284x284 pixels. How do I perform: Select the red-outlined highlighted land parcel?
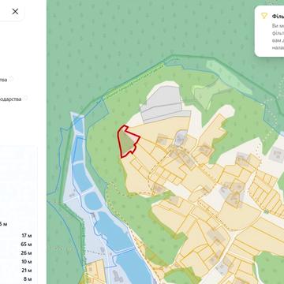click(x=128, y=142)
